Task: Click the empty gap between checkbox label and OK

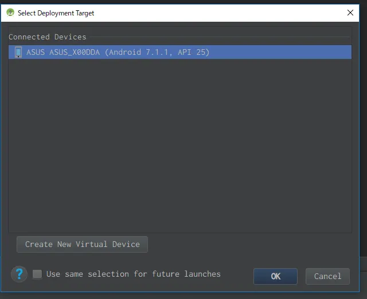Action: coord(237,275)
